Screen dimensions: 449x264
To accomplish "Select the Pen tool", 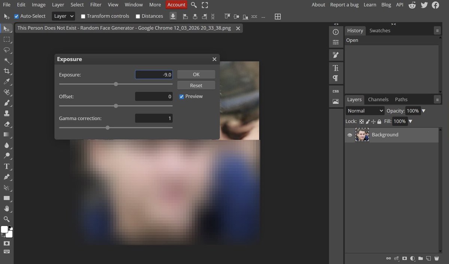I will click(x=7, y=177).
